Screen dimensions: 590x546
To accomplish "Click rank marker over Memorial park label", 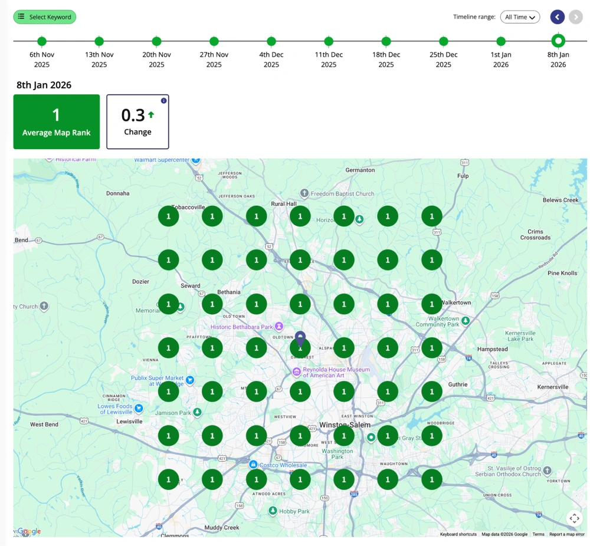I will click(169, 304).
